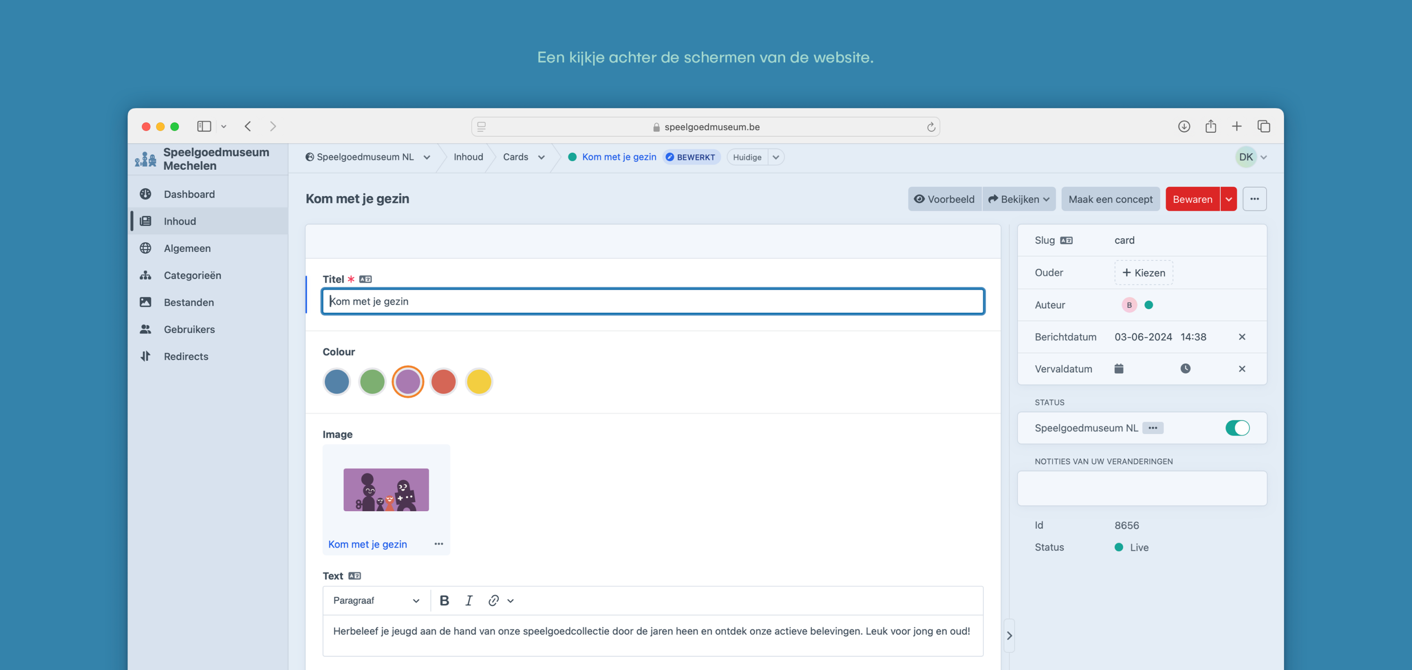
Task: Toggle italic formatting in text editor
Action: (469, 600)
